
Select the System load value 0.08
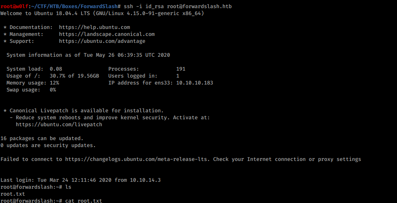[x=56, y=69]
